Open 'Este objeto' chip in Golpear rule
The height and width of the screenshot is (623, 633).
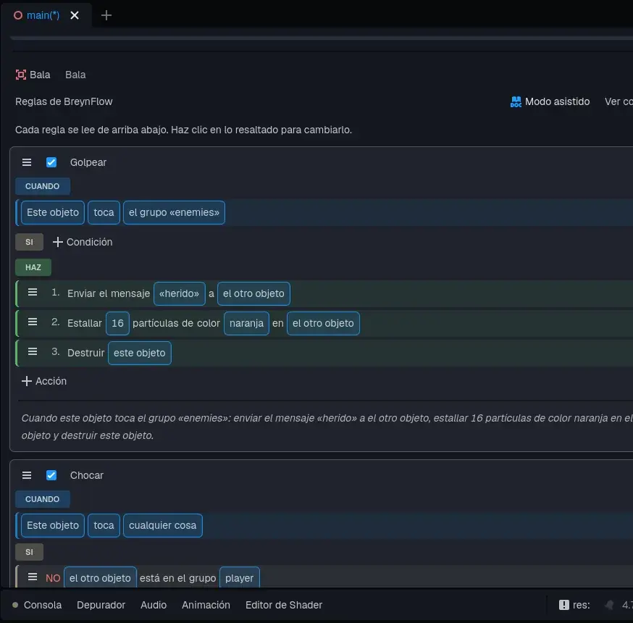[x=53, y=212]
